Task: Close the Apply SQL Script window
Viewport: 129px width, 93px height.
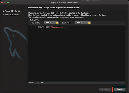Action: (2, 3)
